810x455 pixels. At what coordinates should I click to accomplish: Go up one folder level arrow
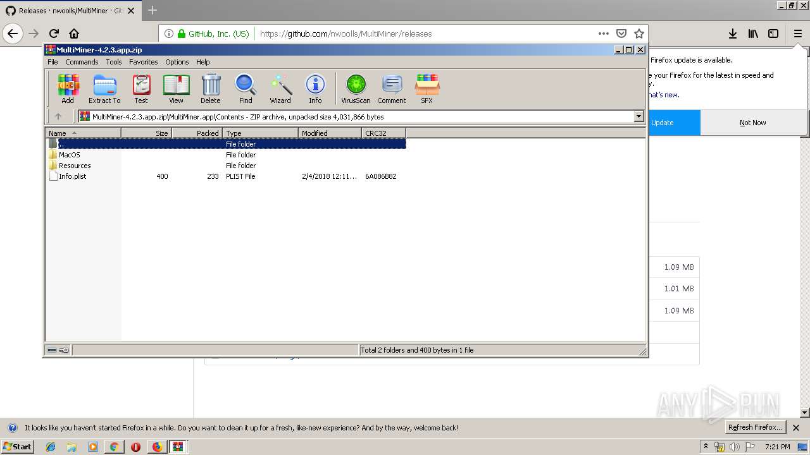coord(58,116)
